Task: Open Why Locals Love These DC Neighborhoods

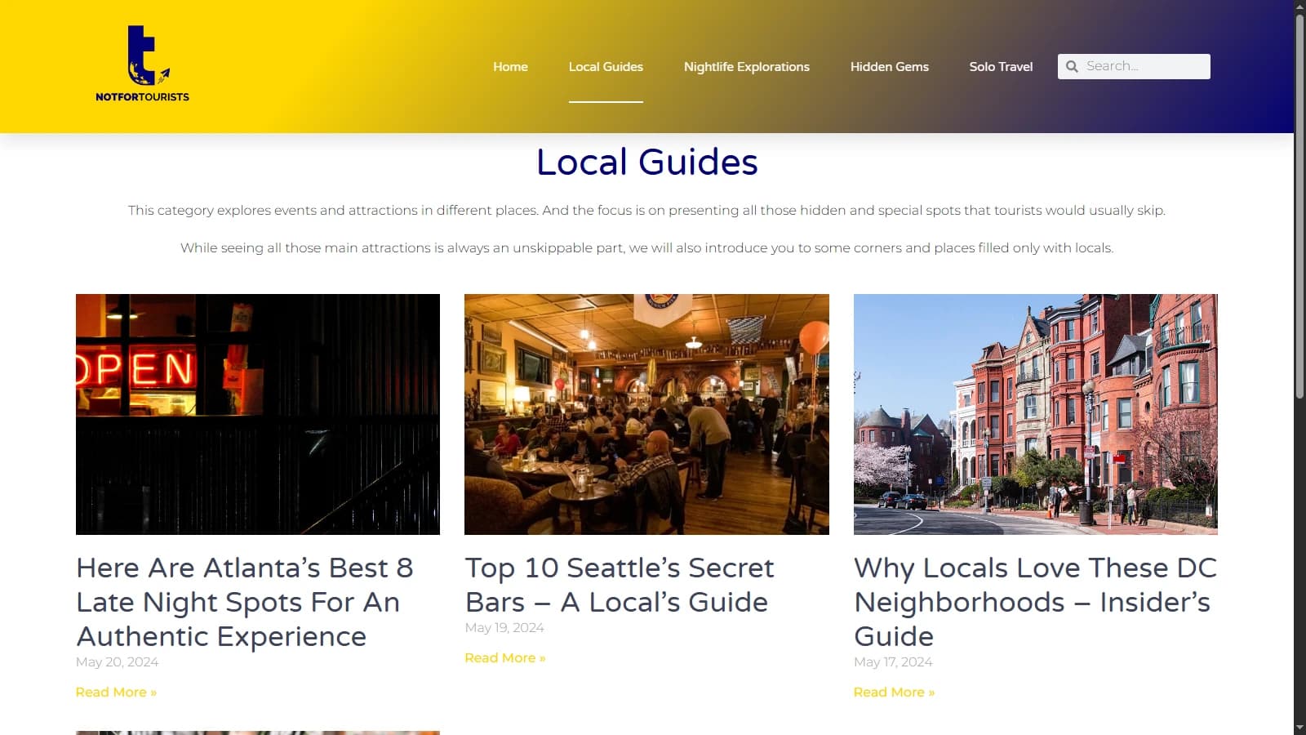Action: tap(1034, 602)
